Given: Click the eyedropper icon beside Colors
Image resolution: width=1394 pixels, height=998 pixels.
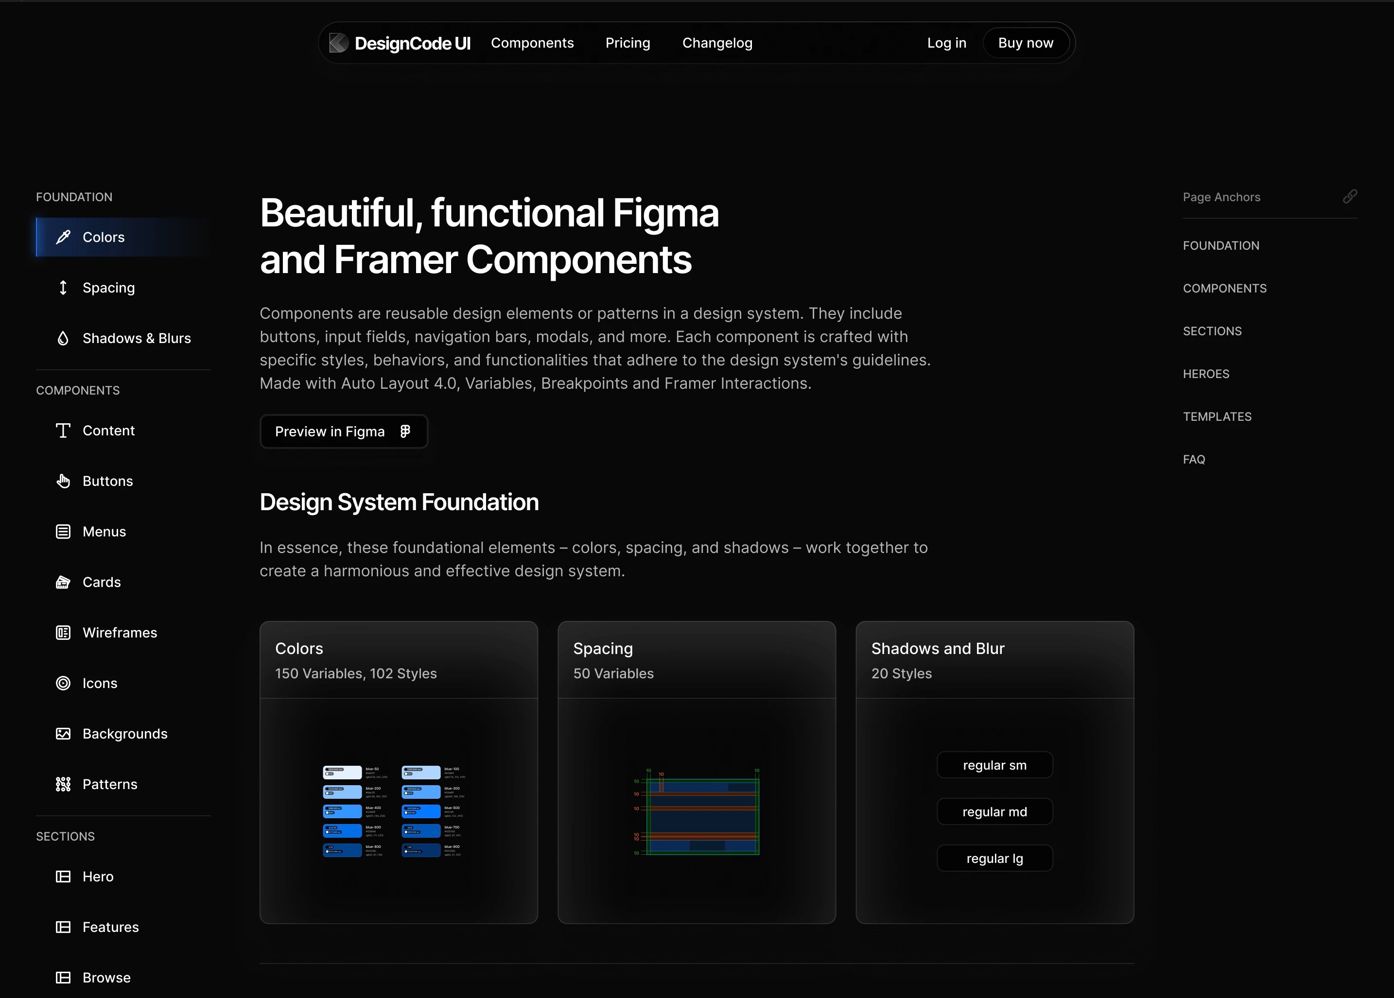Looking at the screenshot, I should point(63,237).
